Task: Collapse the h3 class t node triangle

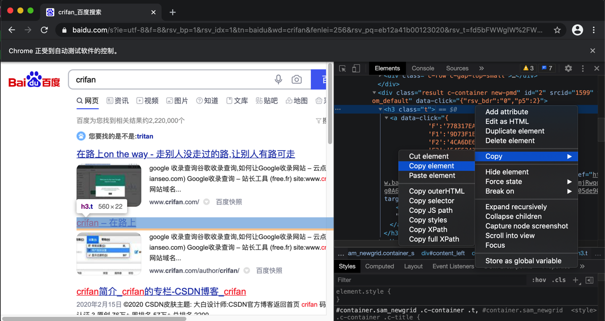Action: tap(380, 109)
